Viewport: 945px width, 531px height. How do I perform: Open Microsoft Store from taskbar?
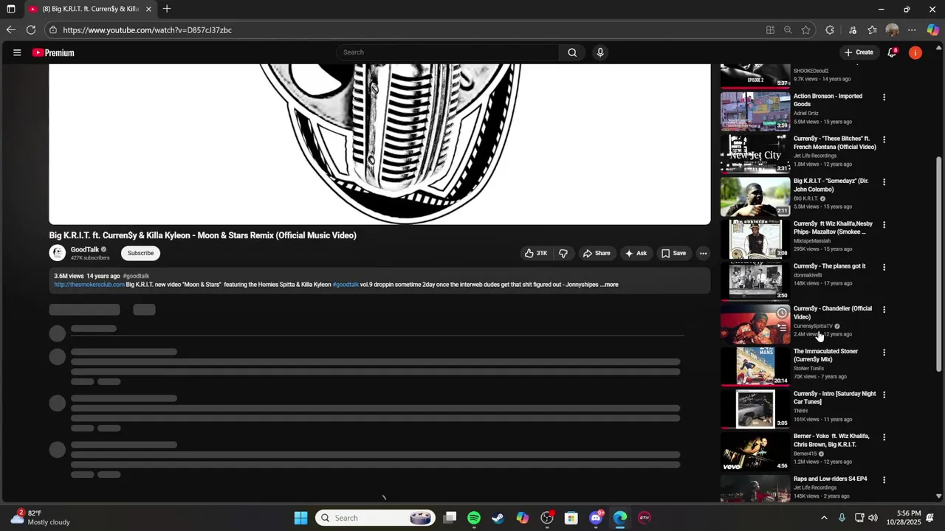[x=571, y=518]
